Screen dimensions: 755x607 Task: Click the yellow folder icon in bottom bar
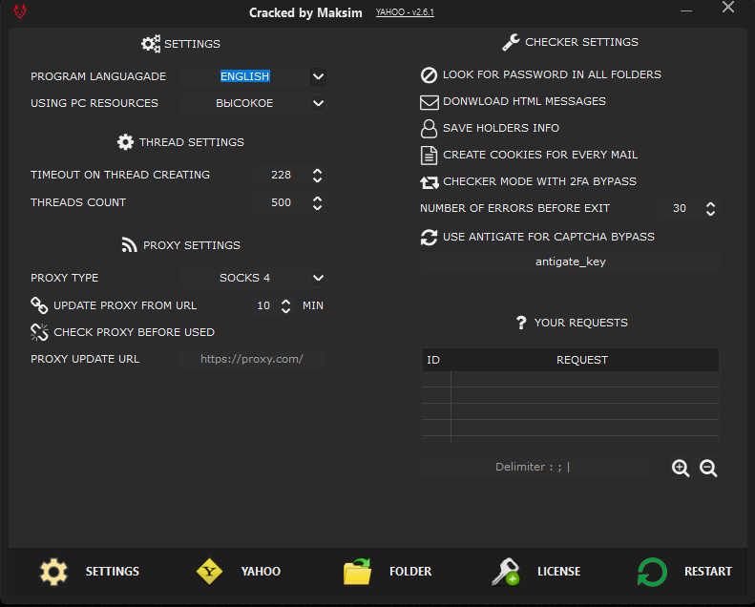pyautogui.click(x=357, y=572)
